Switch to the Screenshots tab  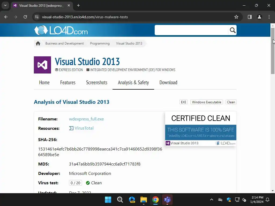(97, 83)
